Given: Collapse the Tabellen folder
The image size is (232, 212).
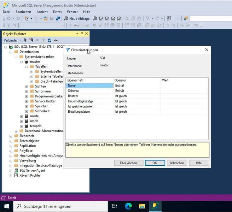Looking at the screenshot, I should click(27, 67).
